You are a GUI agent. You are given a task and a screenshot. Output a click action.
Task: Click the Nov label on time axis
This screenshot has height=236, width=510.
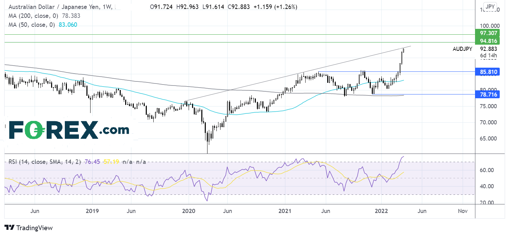tap(463, 211)
